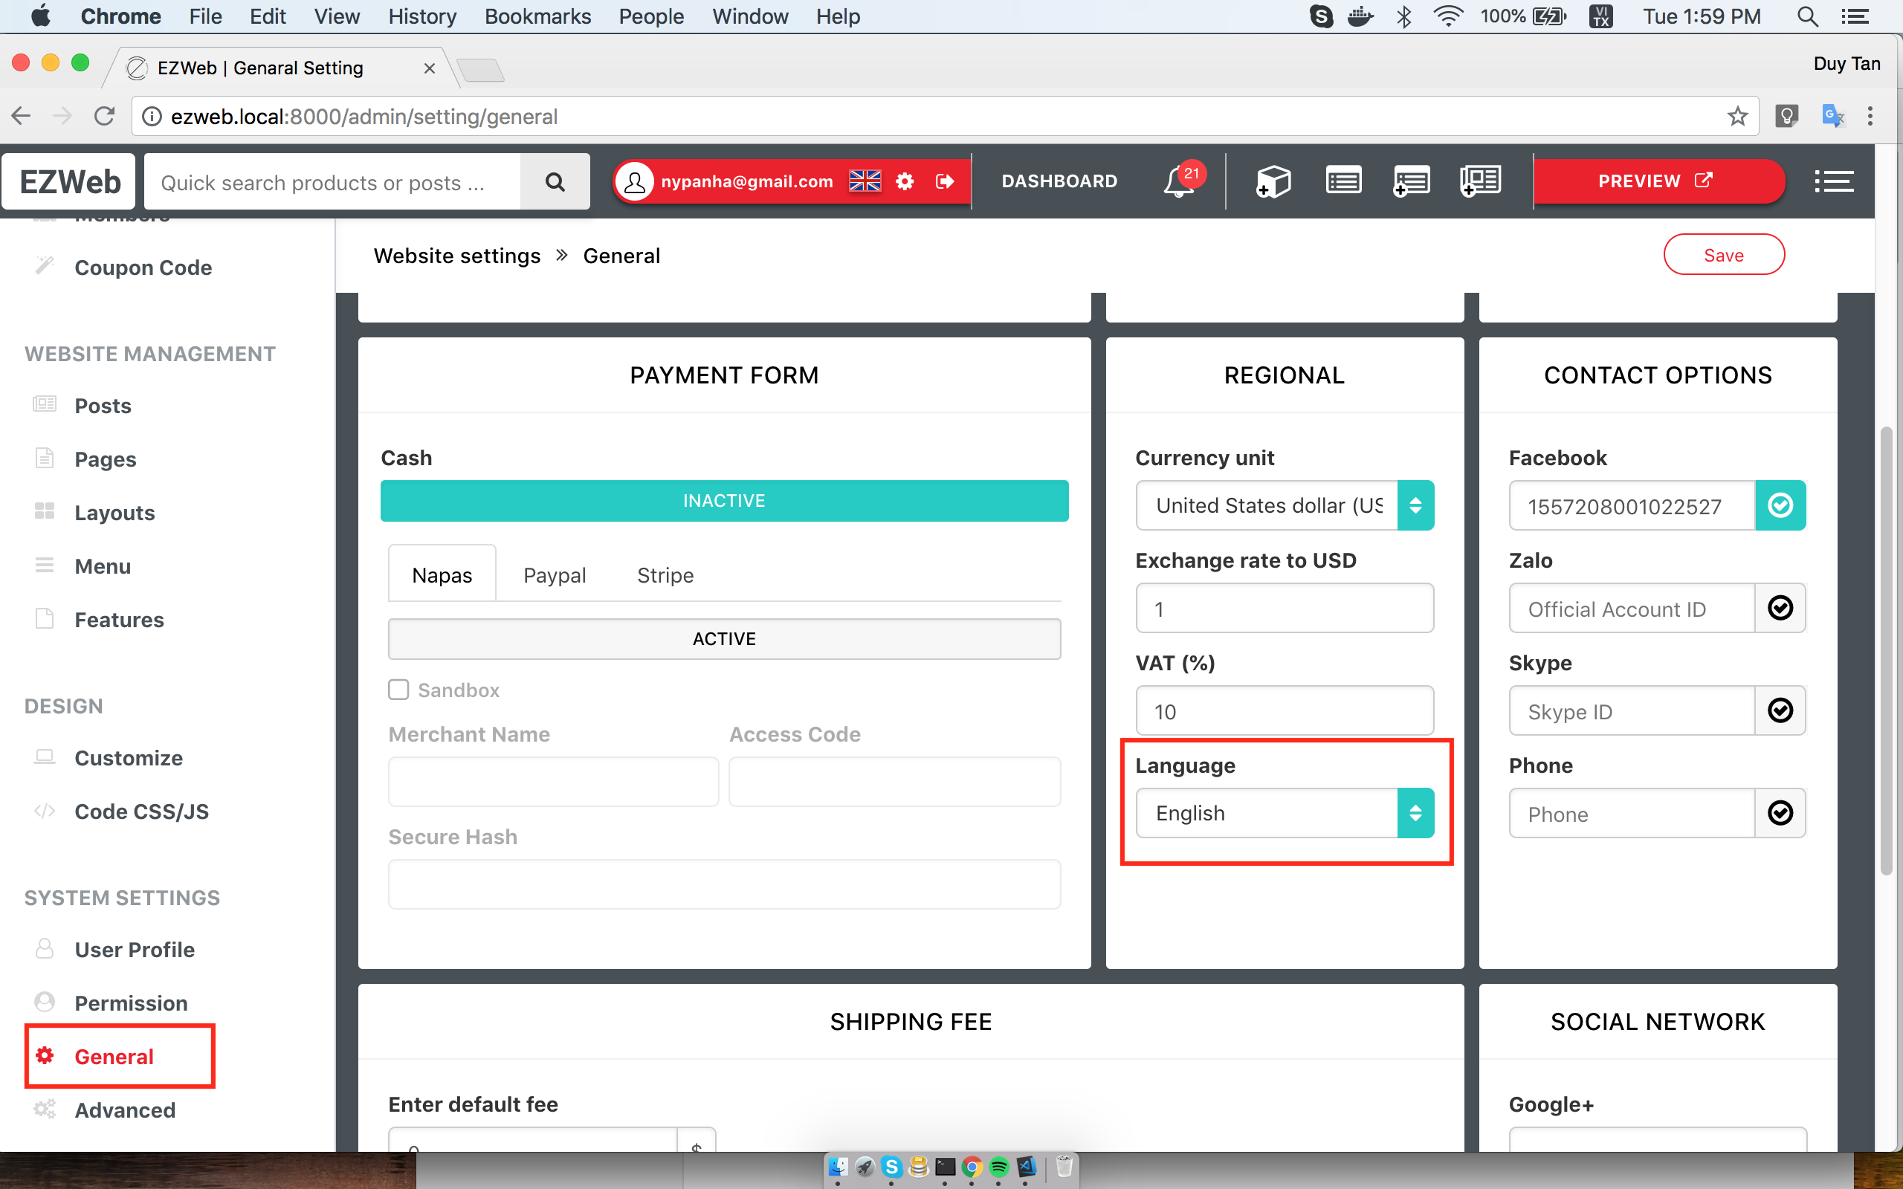The height and width of the screenshot is (1189, 1903).
Task: Toggle the Facebook contact check button
Action: [1780, 505]
